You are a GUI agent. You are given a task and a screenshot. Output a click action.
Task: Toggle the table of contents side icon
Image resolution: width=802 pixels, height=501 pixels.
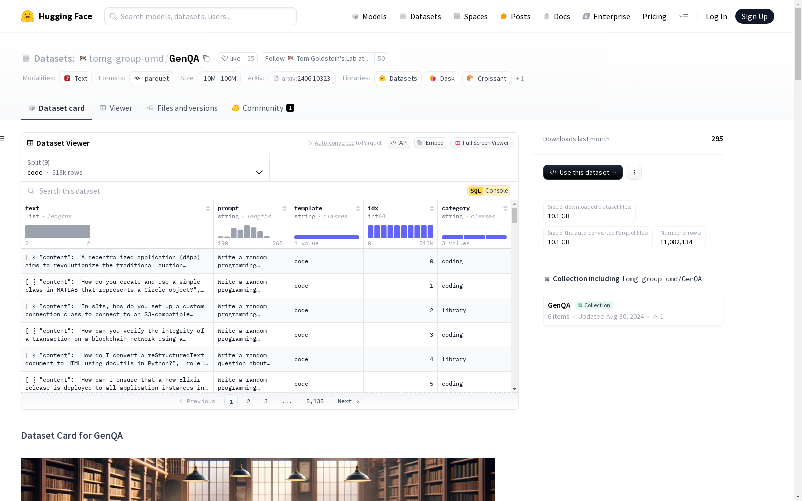point(2,138)
